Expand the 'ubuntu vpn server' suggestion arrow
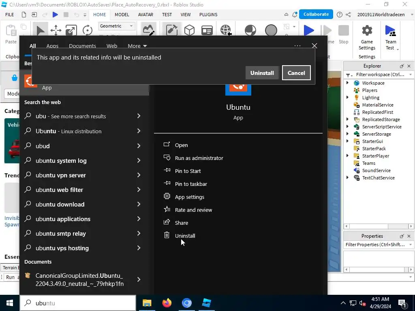Viewport: 415px width, 311px height. click(139, 175)
